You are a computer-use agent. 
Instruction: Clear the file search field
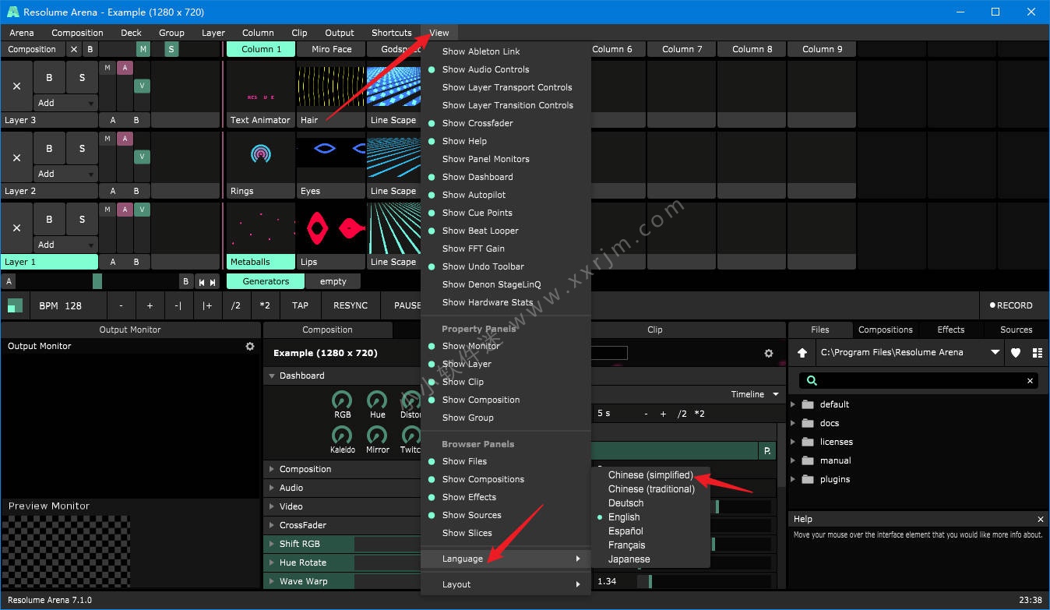coord(1030,381)
